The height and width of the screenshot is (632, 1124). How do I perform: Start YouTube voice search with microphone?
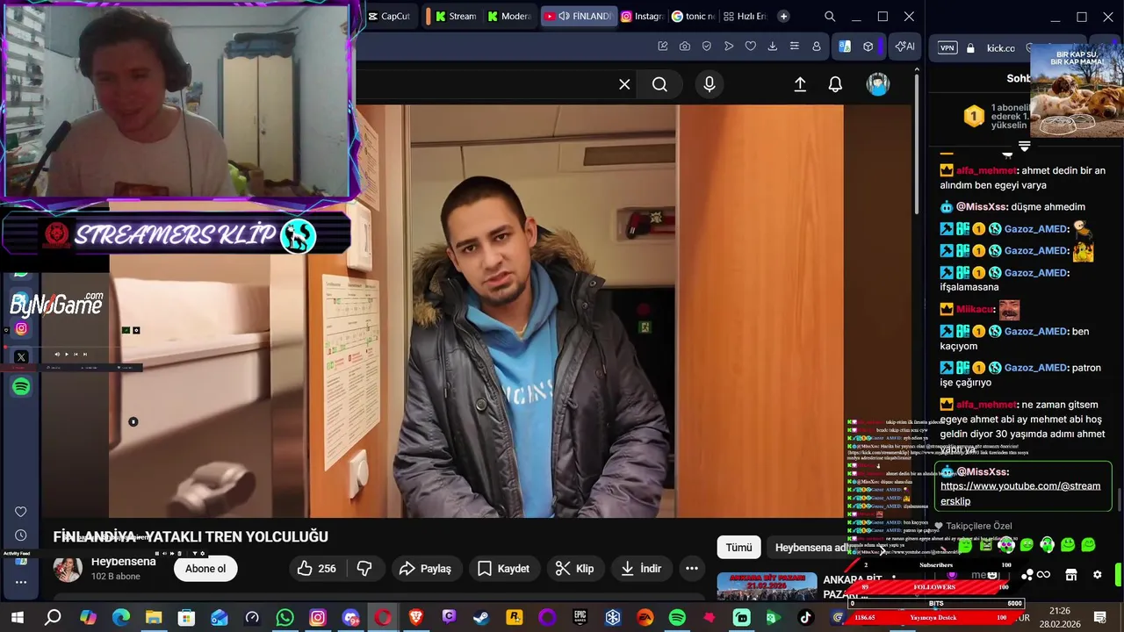pyautogui.click(x=710, y=84)
